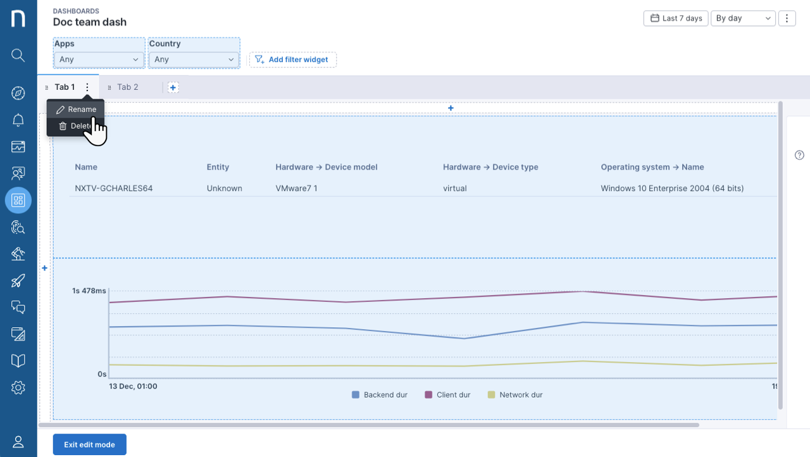The width and height of the screenshot is (810, 457).
Task: Open the By day granularity dropdown
Action: [743, 18]
